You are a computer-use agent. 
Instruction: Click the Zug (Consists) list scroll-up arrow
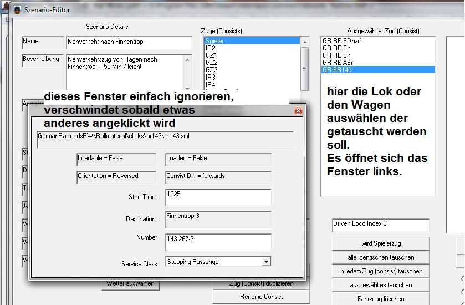[305, 42]
